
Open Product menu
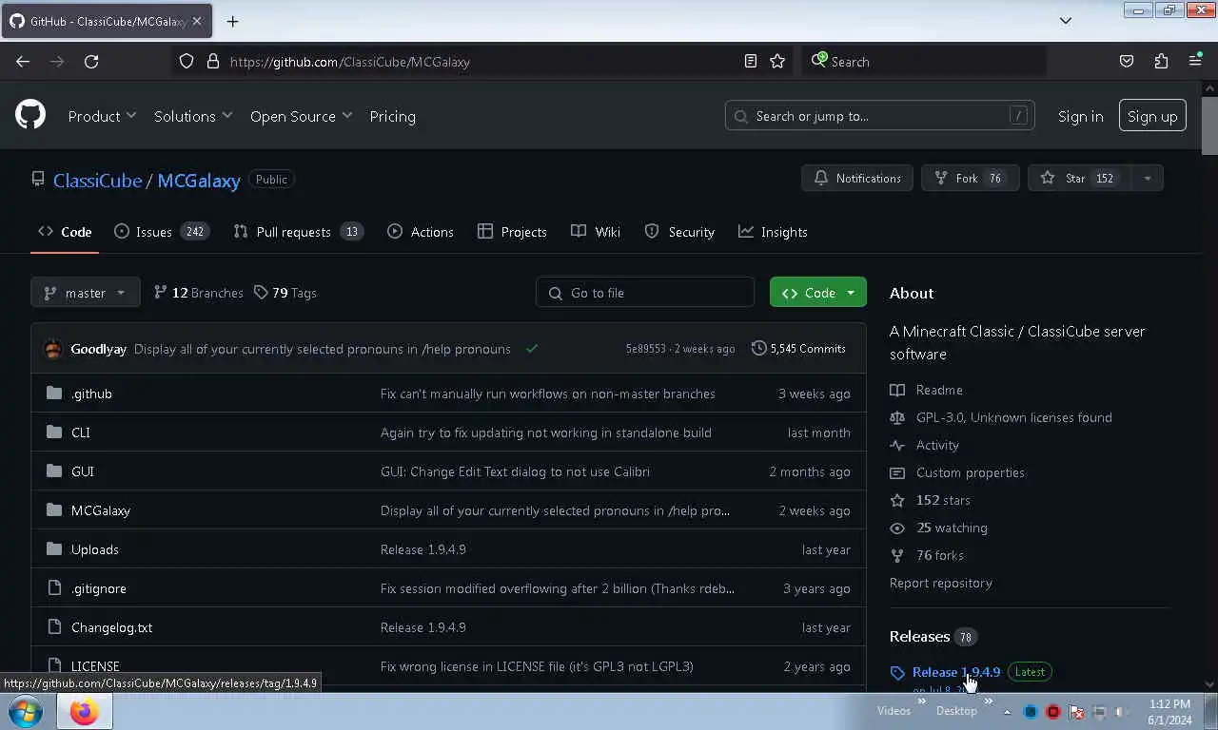[102, 116]
